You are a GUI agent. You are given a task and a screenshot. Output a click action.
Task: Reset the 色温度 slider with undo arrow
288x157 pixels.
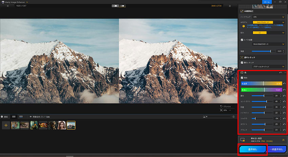pos(284,83)
